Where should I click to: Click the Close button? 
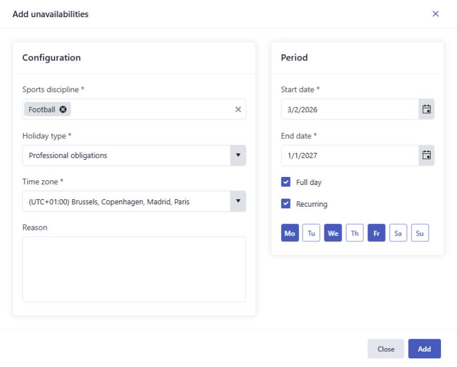pos(386,348)
